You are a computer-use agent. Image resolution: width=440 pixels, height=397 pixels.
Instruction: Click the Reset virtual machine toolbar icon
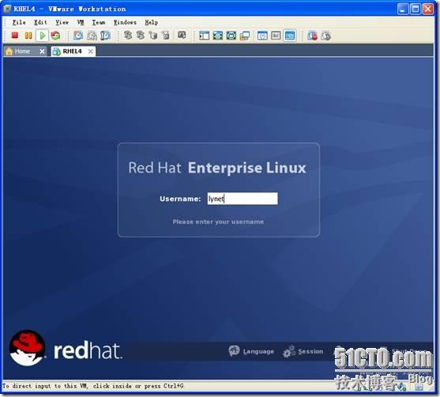tap(55, 36)
